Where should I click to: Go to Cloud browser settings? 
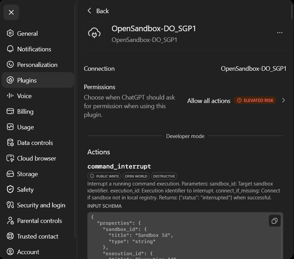[38, 158]
